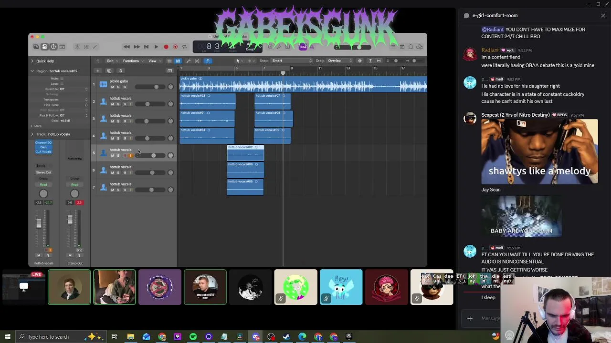Collapse the Region hottub vocals#02 section
611x343 pixels.
(32, 71)
